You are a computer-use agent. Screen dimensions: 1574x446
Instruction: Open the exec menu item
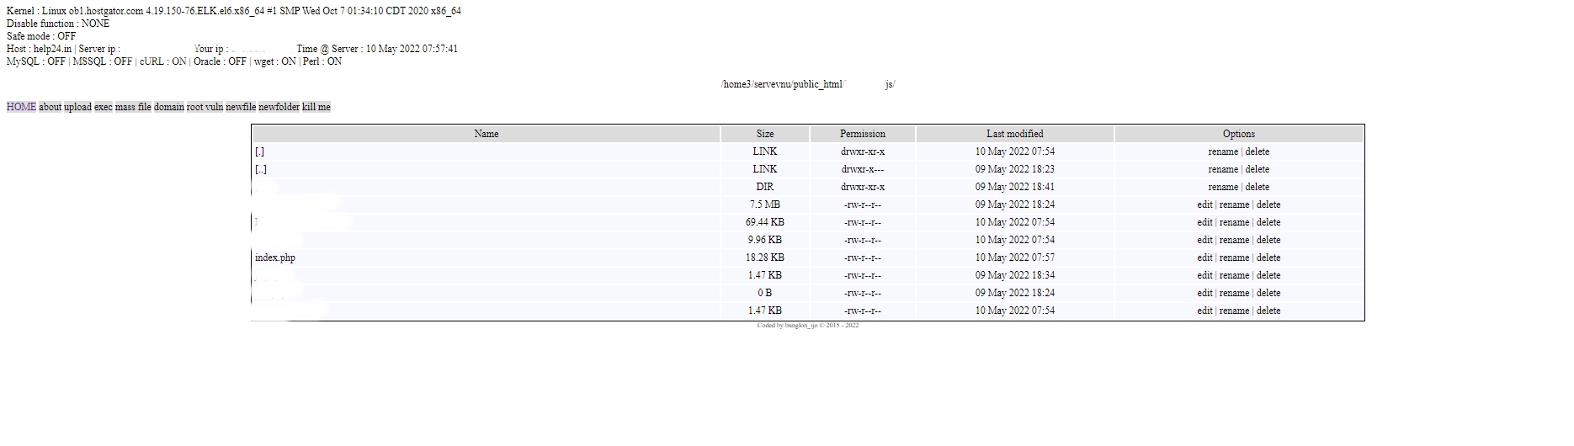click(104, 107)
